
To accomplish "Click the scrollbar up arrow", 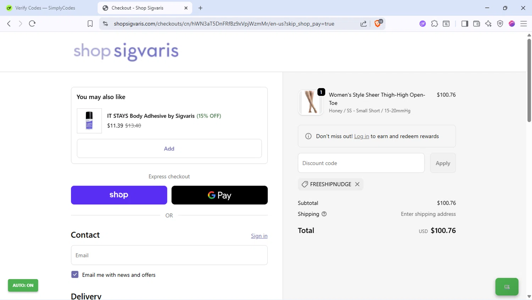I will tap(529, 35).
